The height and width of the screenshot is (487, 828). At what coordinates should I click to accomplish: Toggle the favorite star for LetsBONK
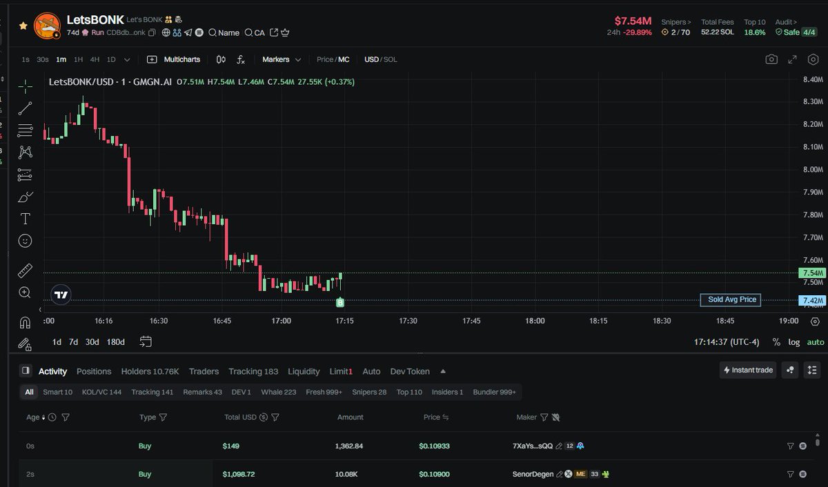coord(23,26)
